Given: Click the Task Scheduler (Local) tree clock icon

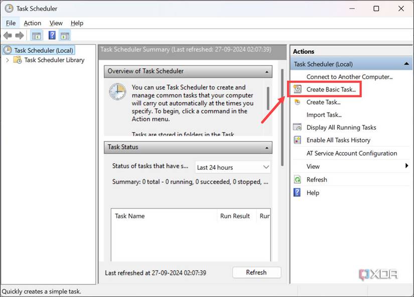Looking at the screenshot, I should point(8,50).
